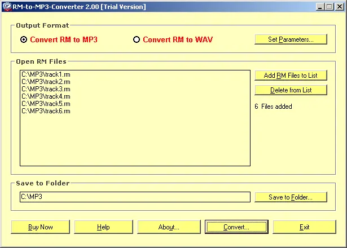Image resolution: width=347 pixels, height=248 pixels.
Task: Focus the Save to Folder path field
Action: 134,197
